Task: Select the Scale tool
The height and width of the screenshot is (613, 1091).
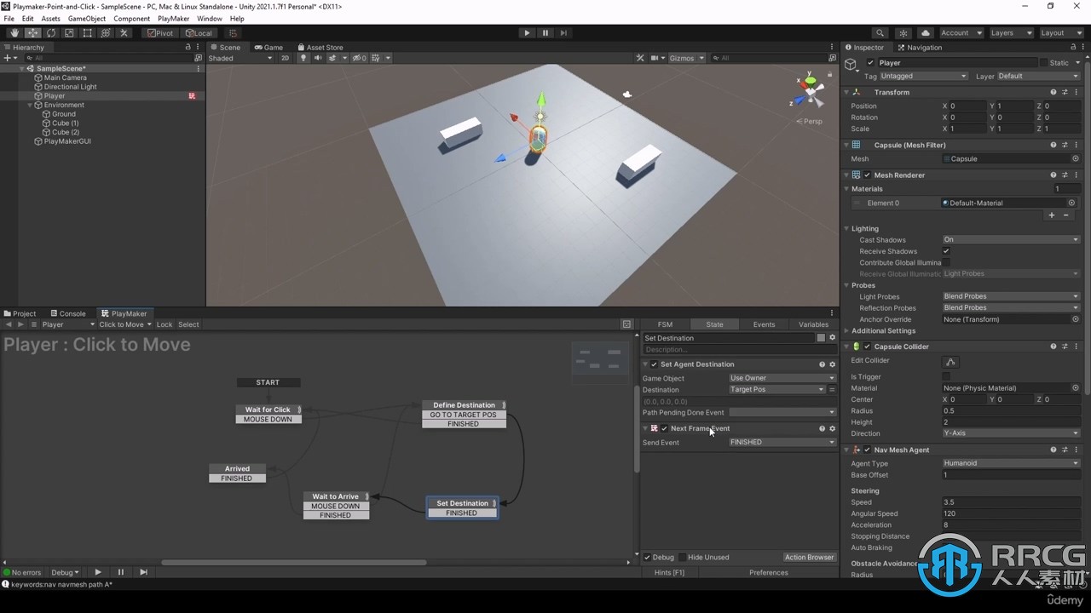Action: pos(69,33)
